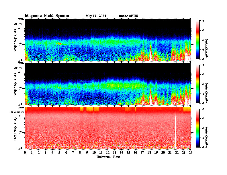Click the 'Riometer' panel label
Viewport: 227px width, 175px height.
click(x=18, y=112)
